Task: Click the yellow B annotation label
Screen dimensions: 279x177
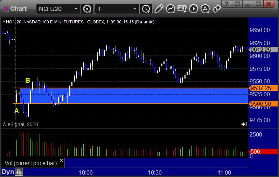Action: tap(28, 80)
